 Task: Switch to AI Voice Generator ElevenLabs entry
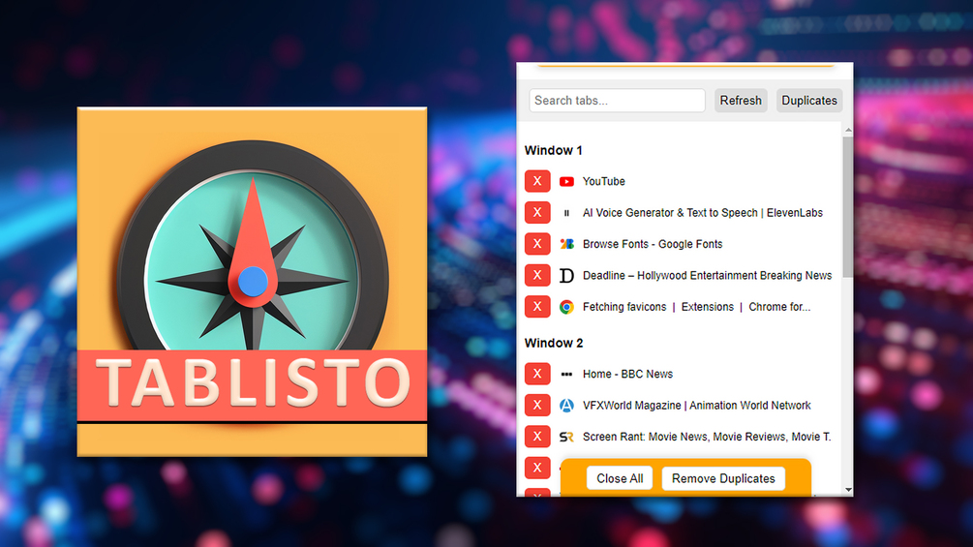(x=703, y=213)
